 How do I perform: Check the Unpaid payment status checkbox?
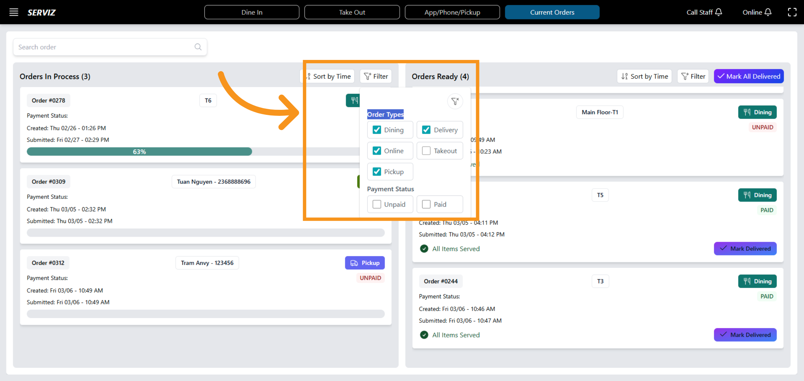377,204
